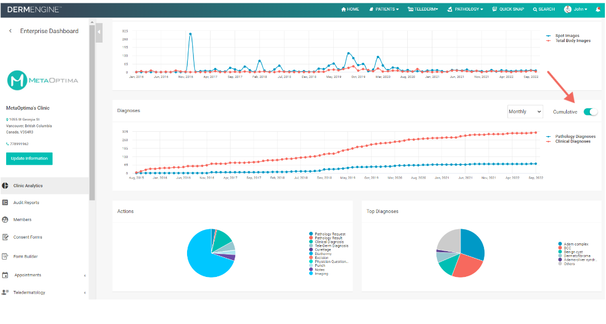Toggle Clinical Diagnosis in Actions legend
This screenshot has width=606, height=324.
(x=327, y=242)
